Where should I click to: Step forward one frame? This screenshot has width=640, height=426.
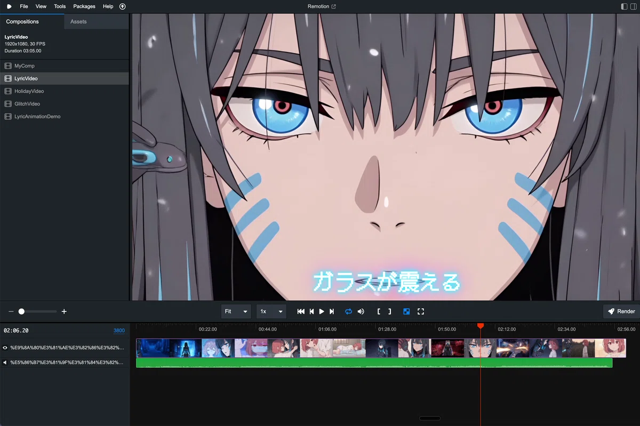pos(332,311)
